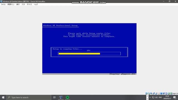Screen dimensions: 178x100
Task: Click the keyboard capture status icon
Action: pos(171,93)
